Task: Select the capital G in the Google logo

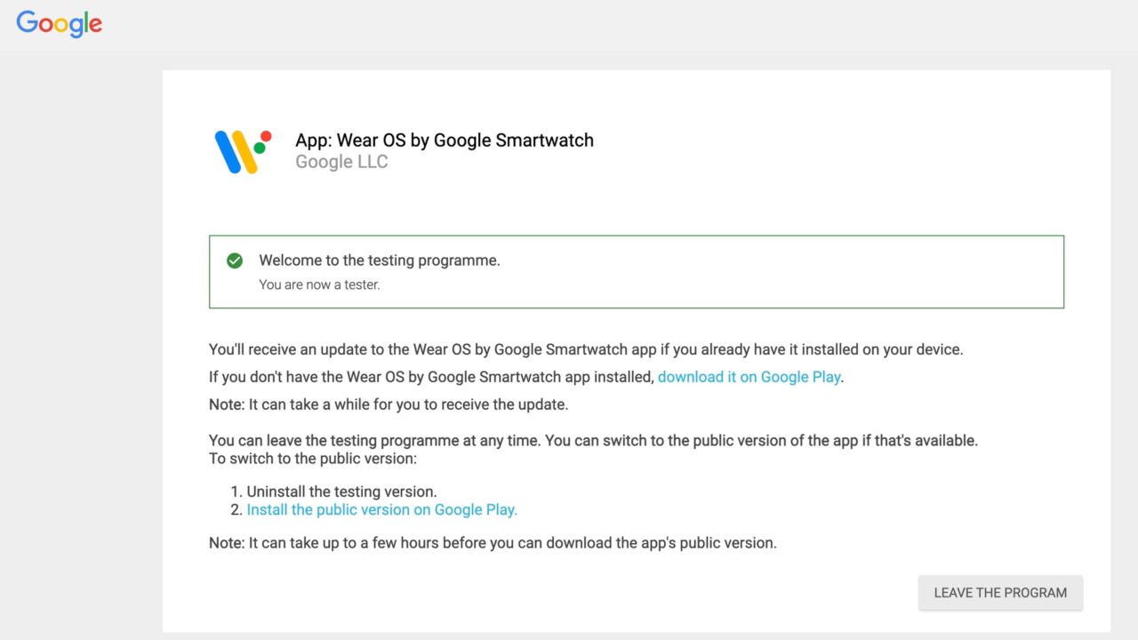Action: 28,24
